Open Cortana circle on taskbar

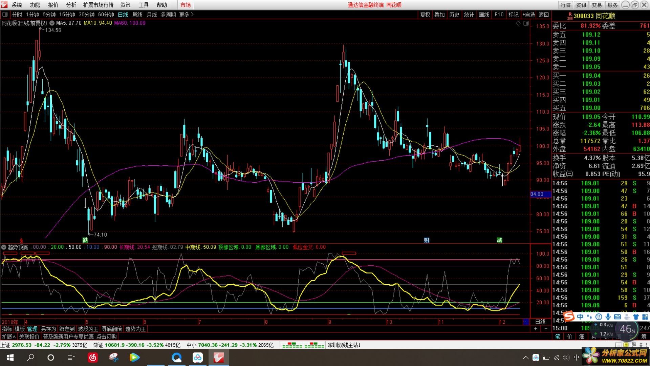pos(51,358)
